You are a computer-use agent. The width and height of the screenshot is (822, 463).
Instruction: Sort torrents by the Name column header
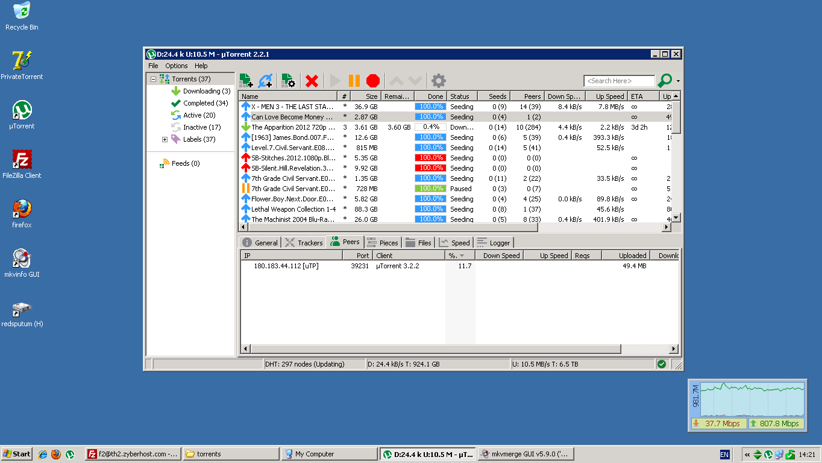[287, 96]
